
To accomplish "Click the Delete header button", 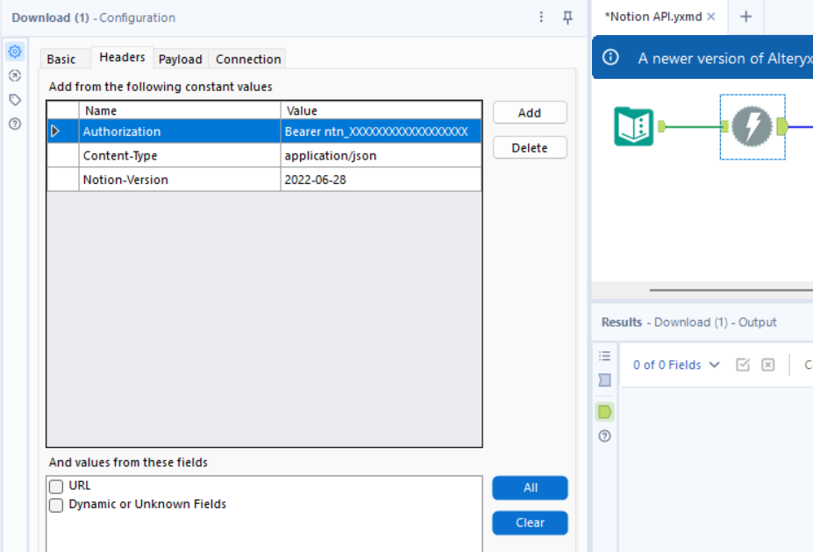I will point(530,147).
